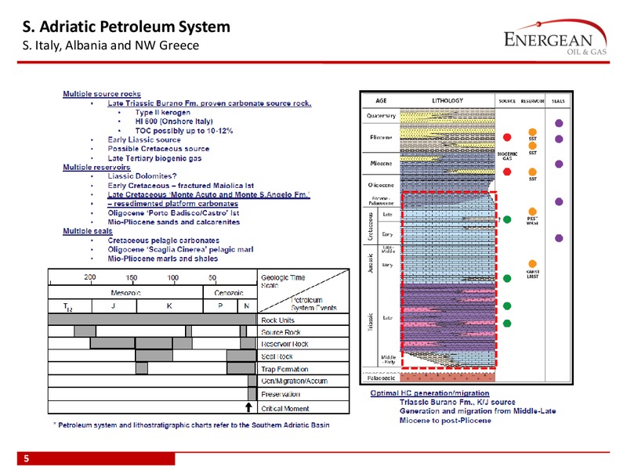Click the 'AGE' column header
Screen dimensions: 627x470
(381, 101)
